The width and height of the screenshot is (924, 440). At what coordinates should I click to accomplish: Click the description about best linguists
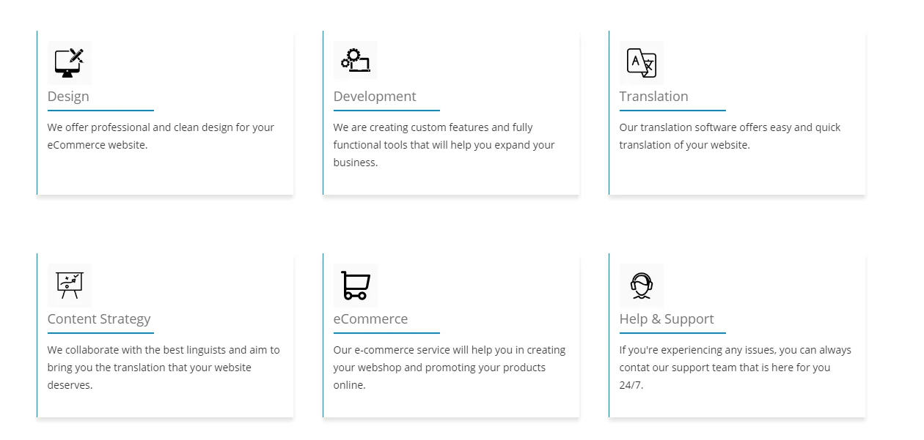pos(164,368)
